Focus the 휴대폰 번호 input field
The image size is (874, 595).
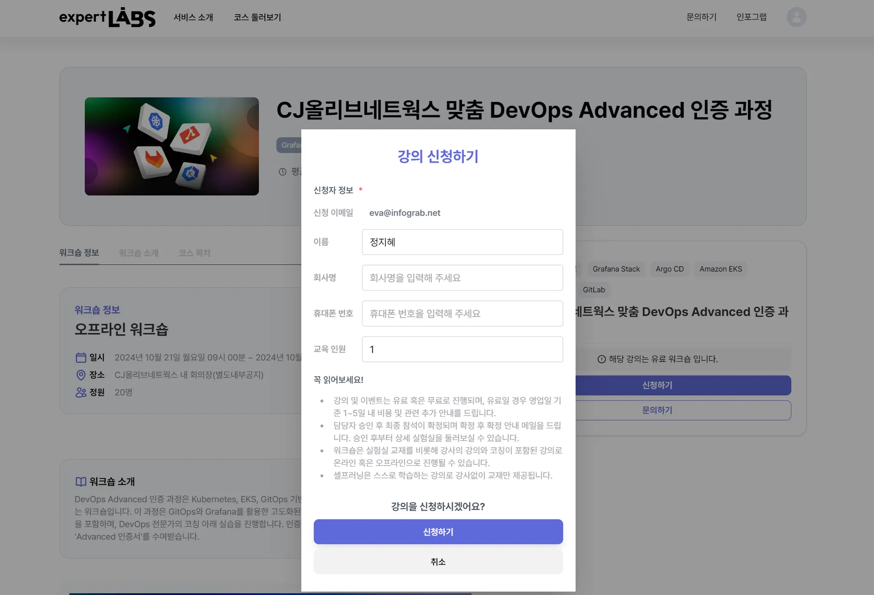click(x=462, y=314)
